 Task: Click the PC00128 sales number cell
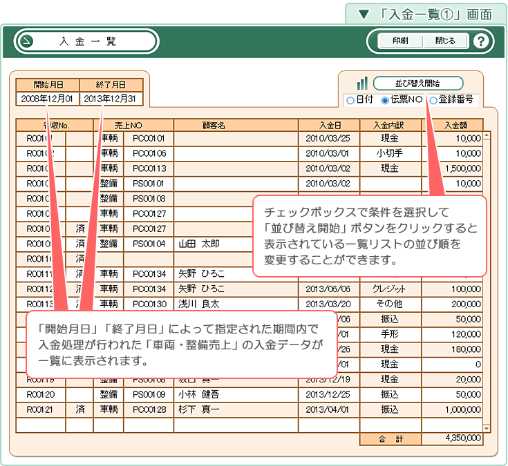149,409
